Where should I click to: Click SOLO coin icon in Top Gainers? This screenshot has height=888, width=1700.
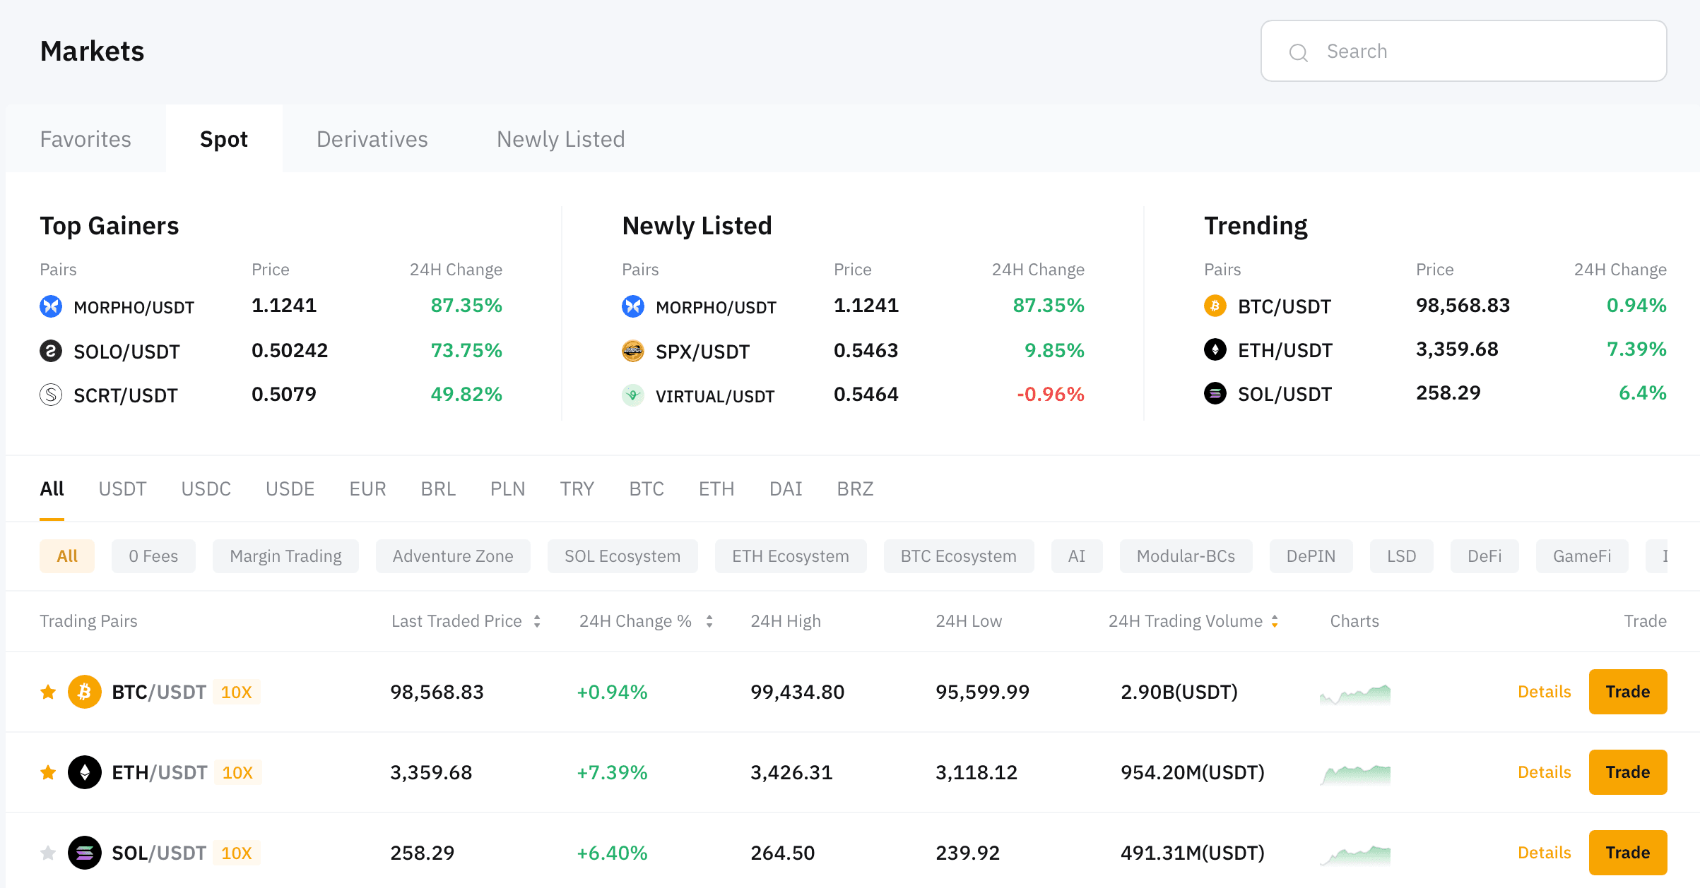[51, 351]
